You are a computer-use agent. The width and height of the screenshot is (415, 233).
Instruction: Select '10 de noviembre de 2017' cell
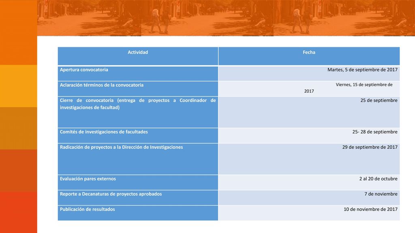(x=309, y=213)
